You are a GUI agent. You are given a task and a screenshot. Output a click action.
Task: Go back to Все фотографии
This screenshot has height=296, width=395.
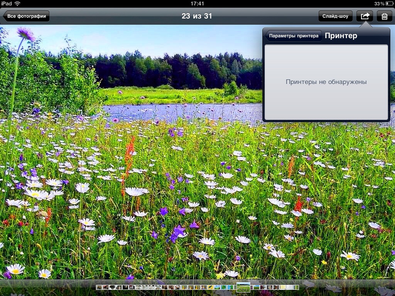coord(26,16)
